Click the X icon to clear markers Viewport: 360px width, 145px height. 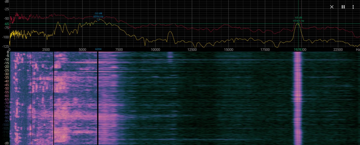[x=332, y=7]
